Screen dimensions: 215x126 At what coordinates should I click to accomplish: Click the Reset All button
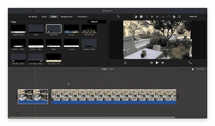point(193,16)
